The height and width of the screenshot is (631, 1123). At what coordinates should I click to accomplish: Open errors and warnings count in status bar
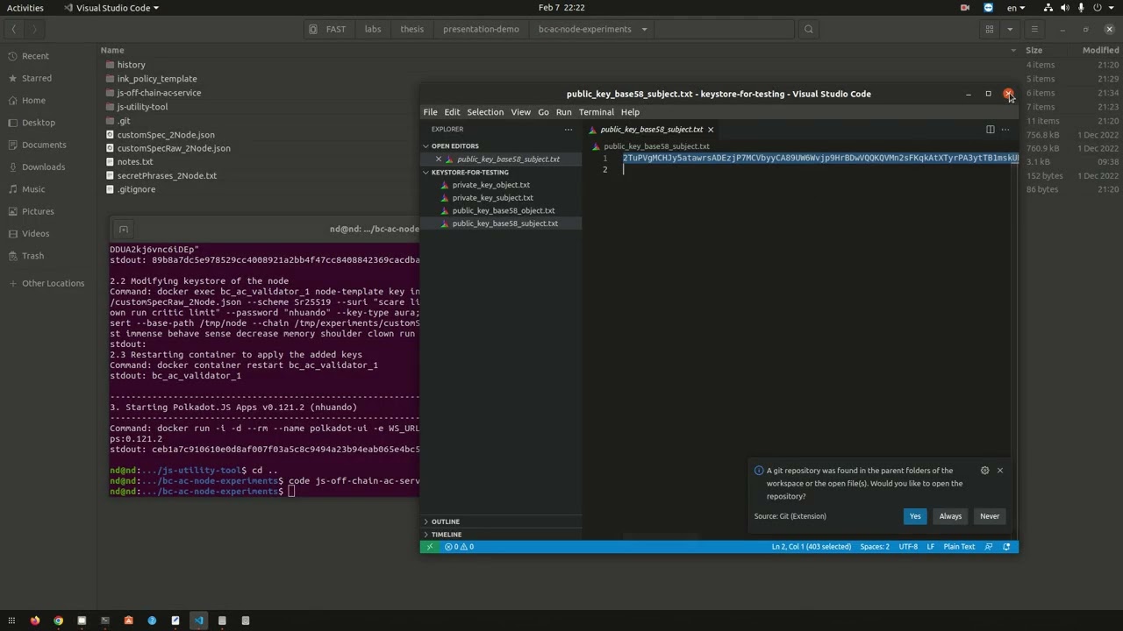(x=459, y=547)
